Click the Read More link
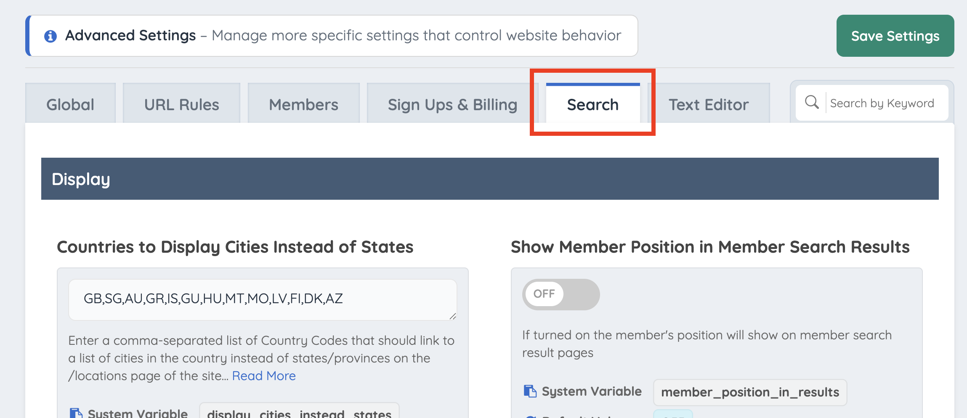This screenshot has width=967, height=418. point(264,376)
